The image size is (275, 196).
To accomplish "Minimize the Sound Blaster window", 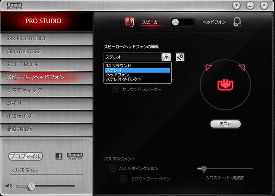I will point(250,6).
